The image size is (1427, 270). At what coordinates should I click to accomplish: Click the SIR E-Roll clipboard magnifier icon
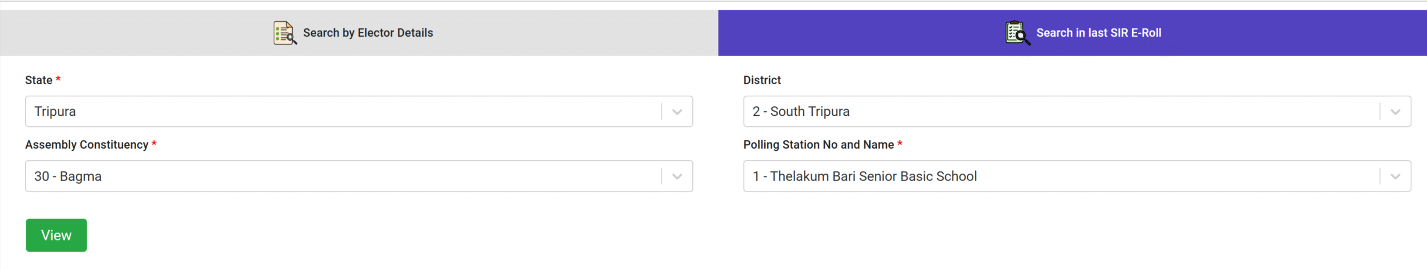(1017, 33)
